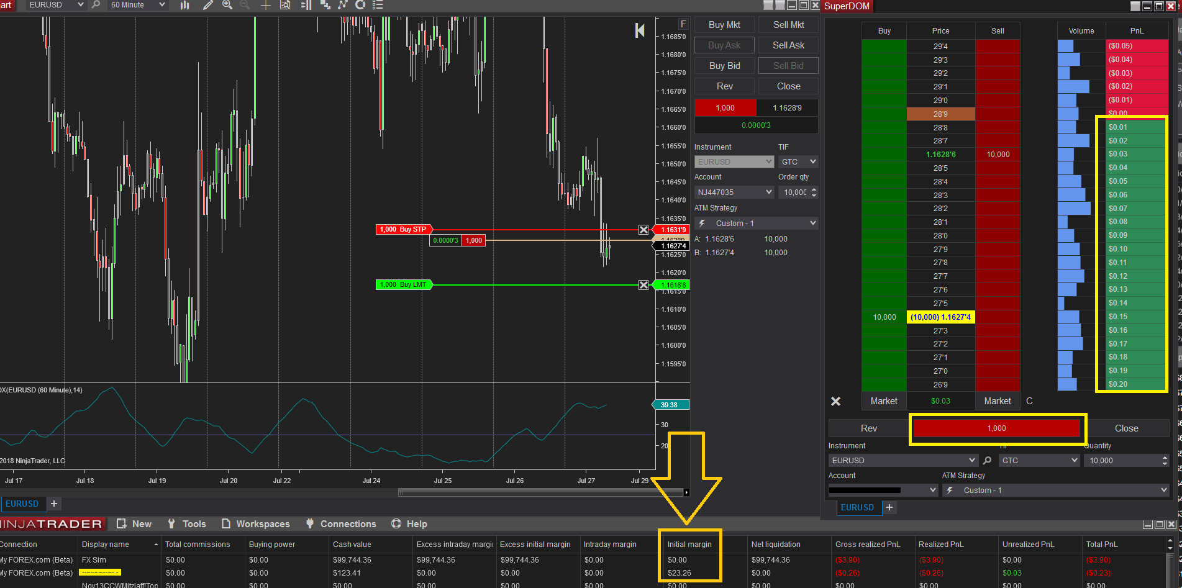This screenshot has height=588, width=1182.
Task: Click the Buy column Market button
Action: pos(884,401)
